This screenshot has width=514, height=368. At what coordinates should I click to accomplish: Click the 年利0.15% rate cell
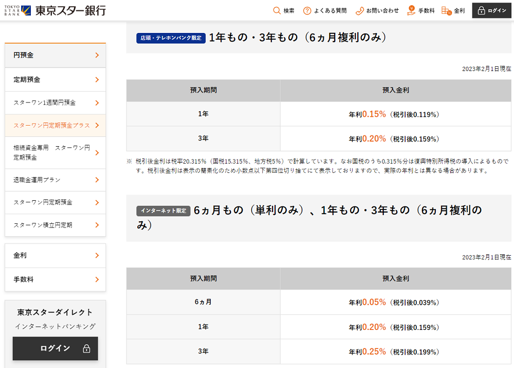point(396,114)
